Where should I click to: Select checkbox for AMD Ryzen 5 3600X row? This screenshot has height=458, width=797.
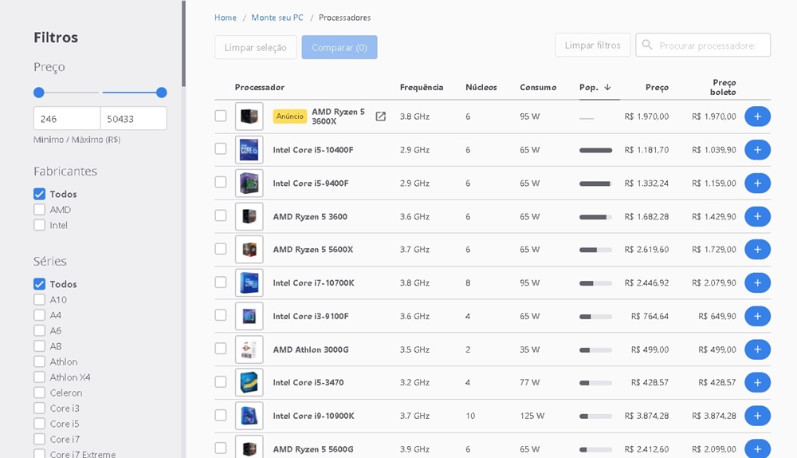pyautogui.click(x=221, y=116)
